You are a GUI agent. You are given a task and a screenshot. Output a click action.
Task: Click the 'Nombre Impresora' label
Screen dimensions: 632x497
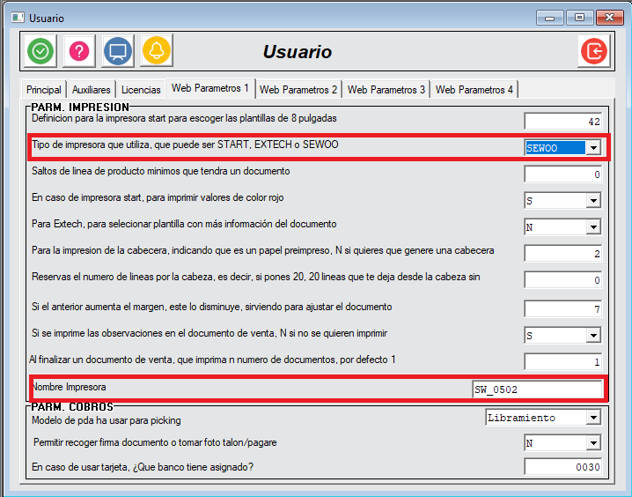[69, 387]
